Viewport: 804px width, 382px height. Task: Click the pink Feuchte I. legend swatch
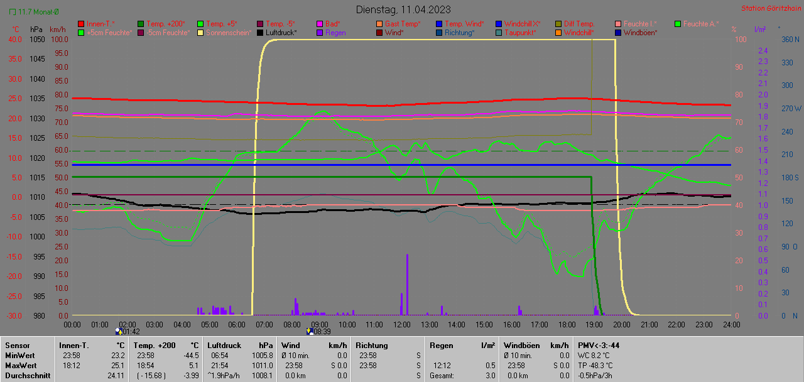618,24
